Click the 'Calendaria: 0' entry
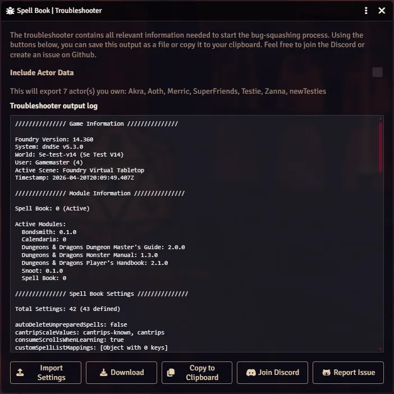Viewport: 394px width, 394px height. 44,239
